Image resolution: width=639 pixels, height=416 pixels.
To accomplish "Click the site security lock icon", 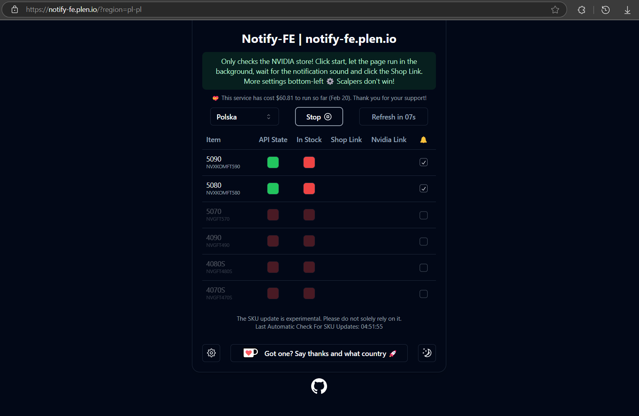I will click(x=15, y=10).
